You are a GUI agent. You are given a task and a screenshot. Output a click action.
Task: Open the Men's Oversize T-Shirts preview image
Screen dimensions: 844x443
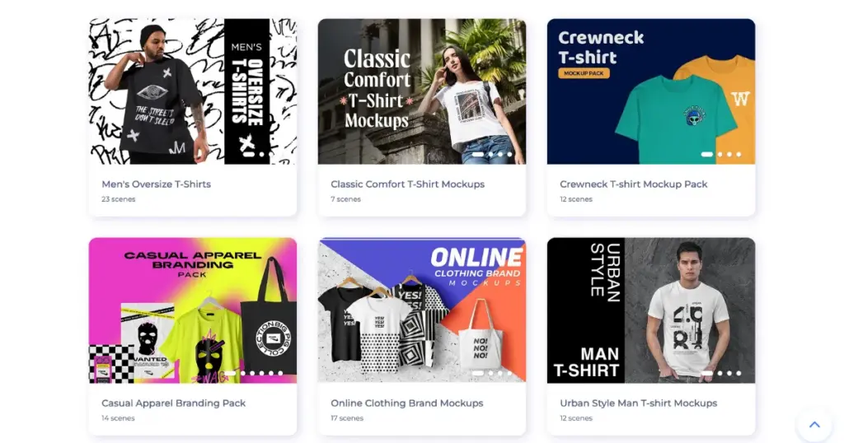pyautogui.click(x=193, y=91)
